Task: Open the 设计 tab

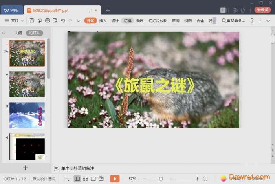Action: pos(115,21)
